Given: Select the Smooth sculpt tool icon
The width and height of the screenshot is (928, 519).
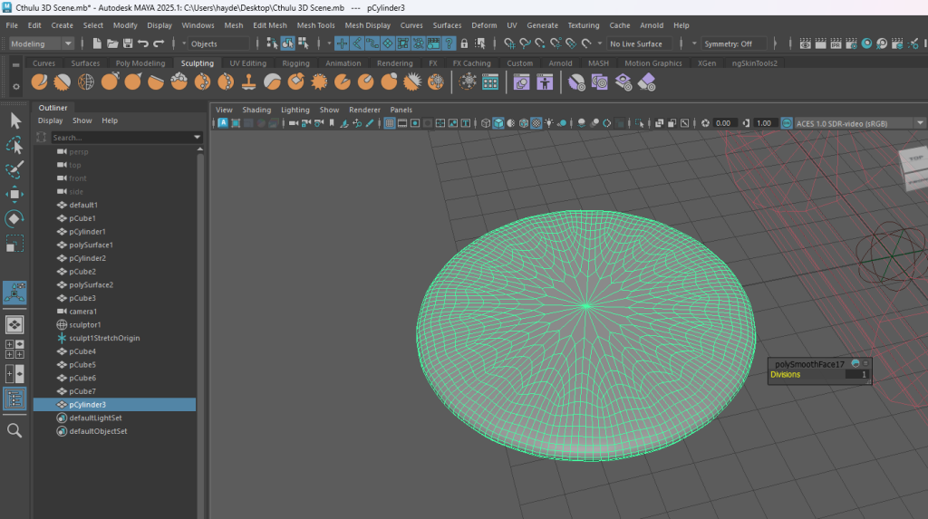Looking at the screenshot, I should tap(63, 82).
